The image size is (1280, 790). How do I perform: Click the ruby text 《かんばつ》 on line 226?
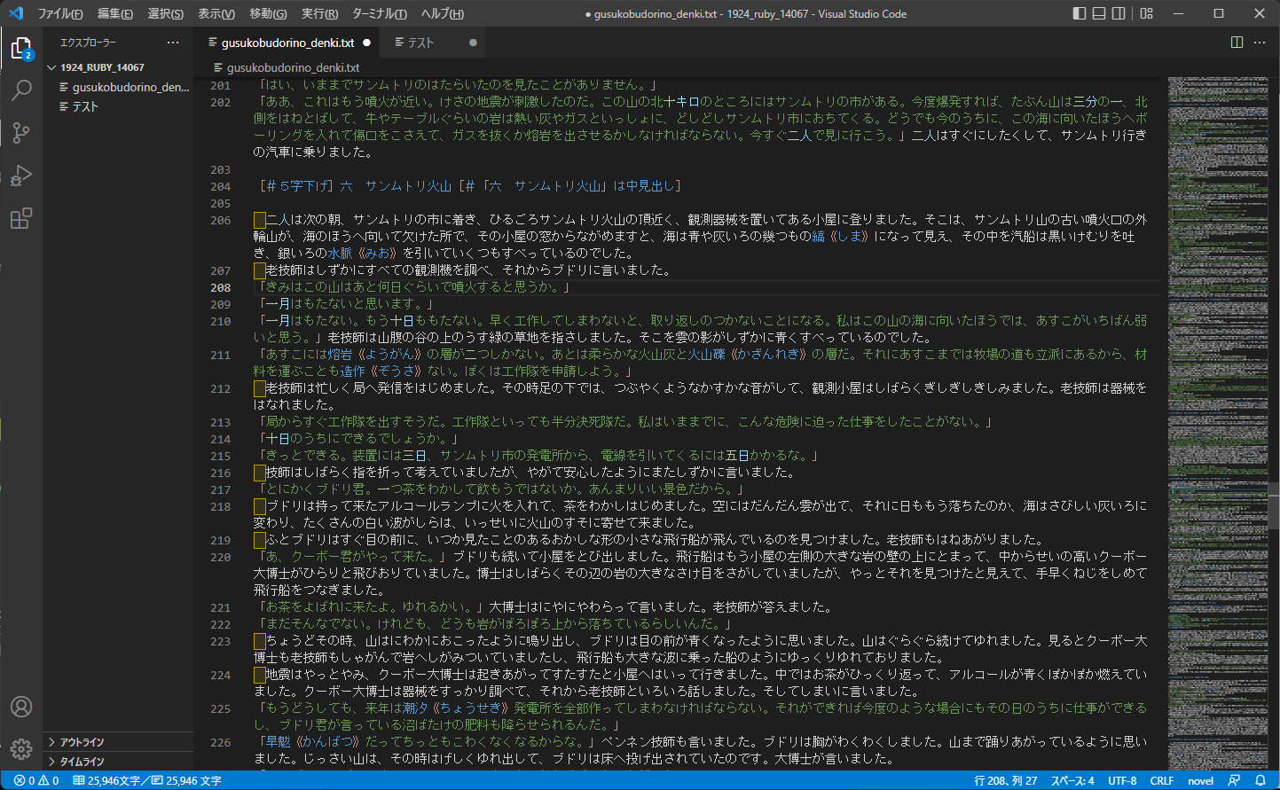[327, 742]
